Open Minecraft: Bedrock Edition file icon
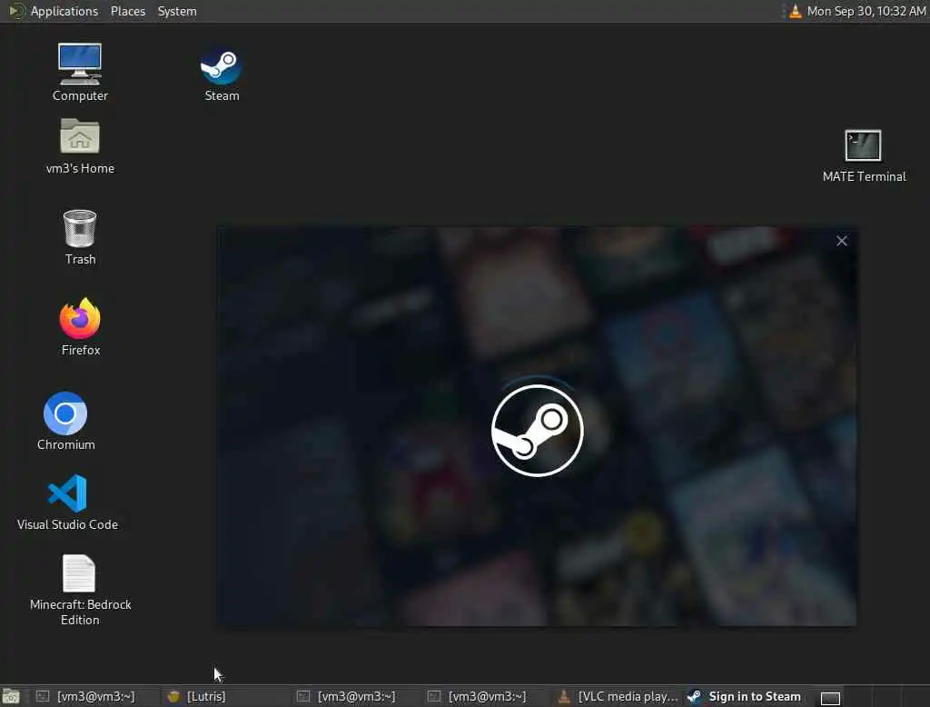930x707 pixels. pos(80,590)
